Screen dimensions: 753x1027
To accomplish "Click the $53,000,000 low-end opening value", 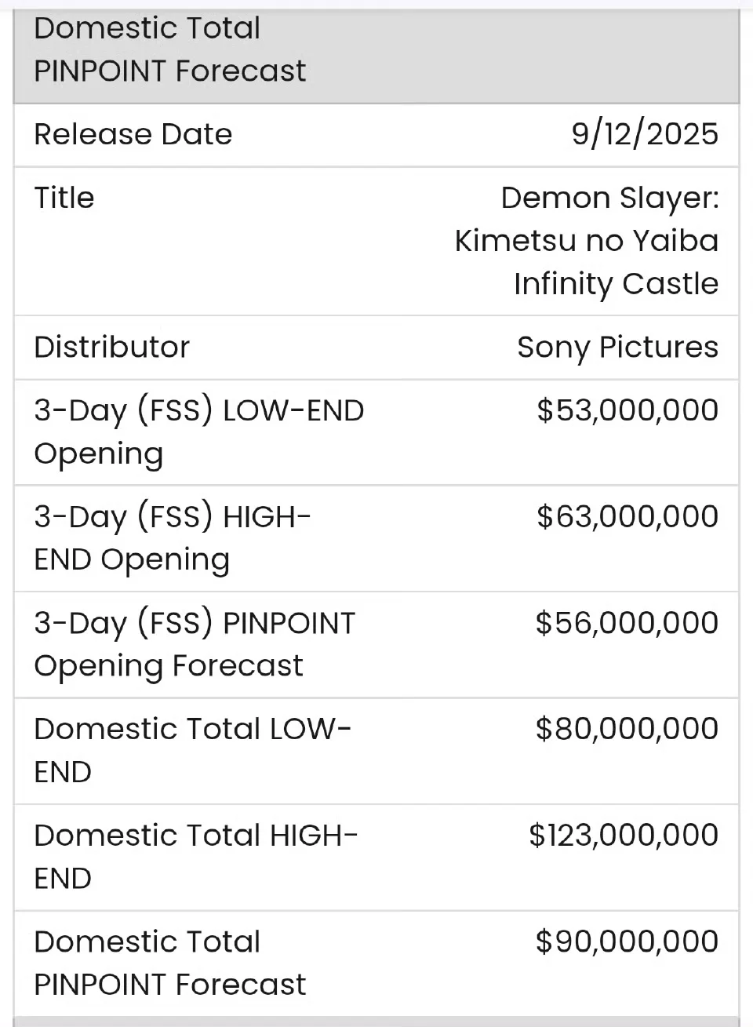I will 627,410.
